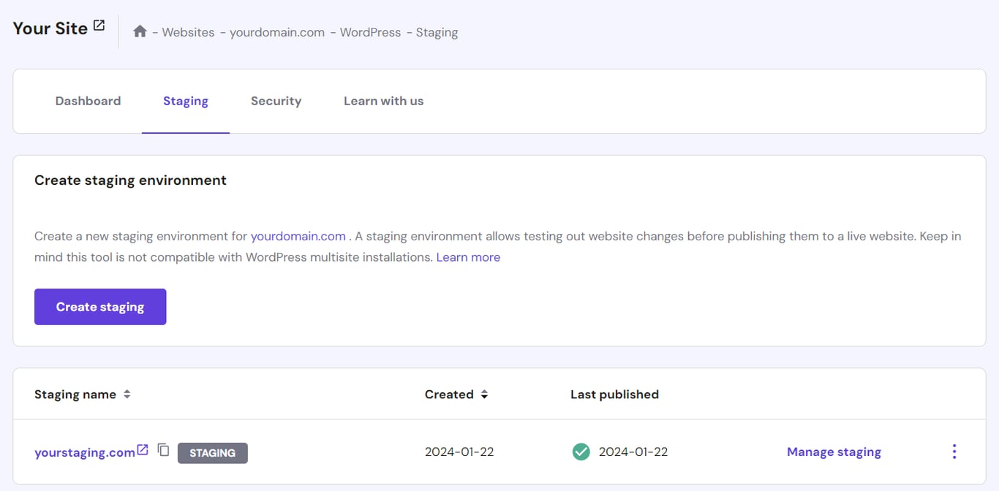Click the green published checkmark

click(x=581, y=452)
